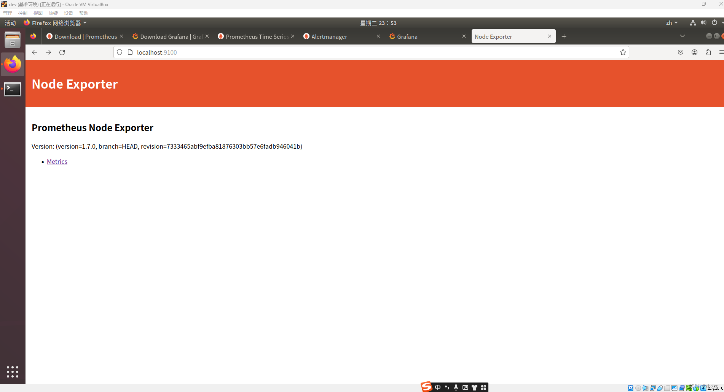
Task: Open VirtualBox 管理 menu
Action: pyautogui.click(x=8, y=13)
